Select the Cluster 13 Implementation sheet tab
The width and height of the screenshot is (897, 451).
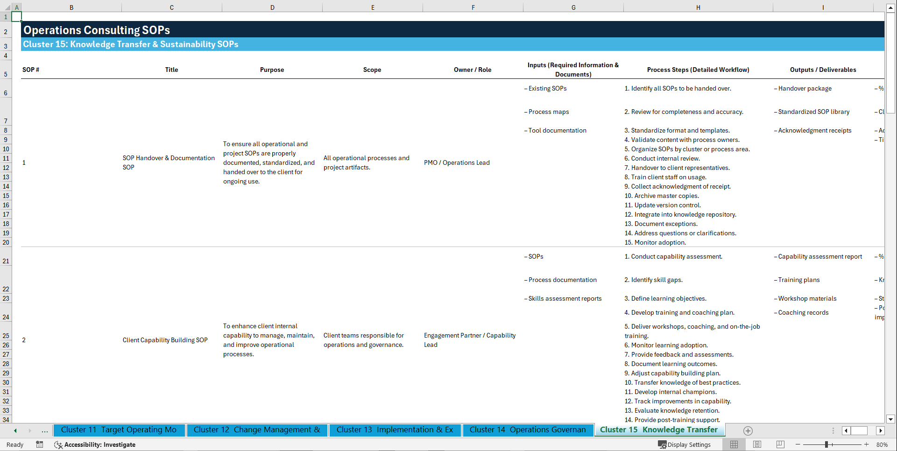(395, 430)
